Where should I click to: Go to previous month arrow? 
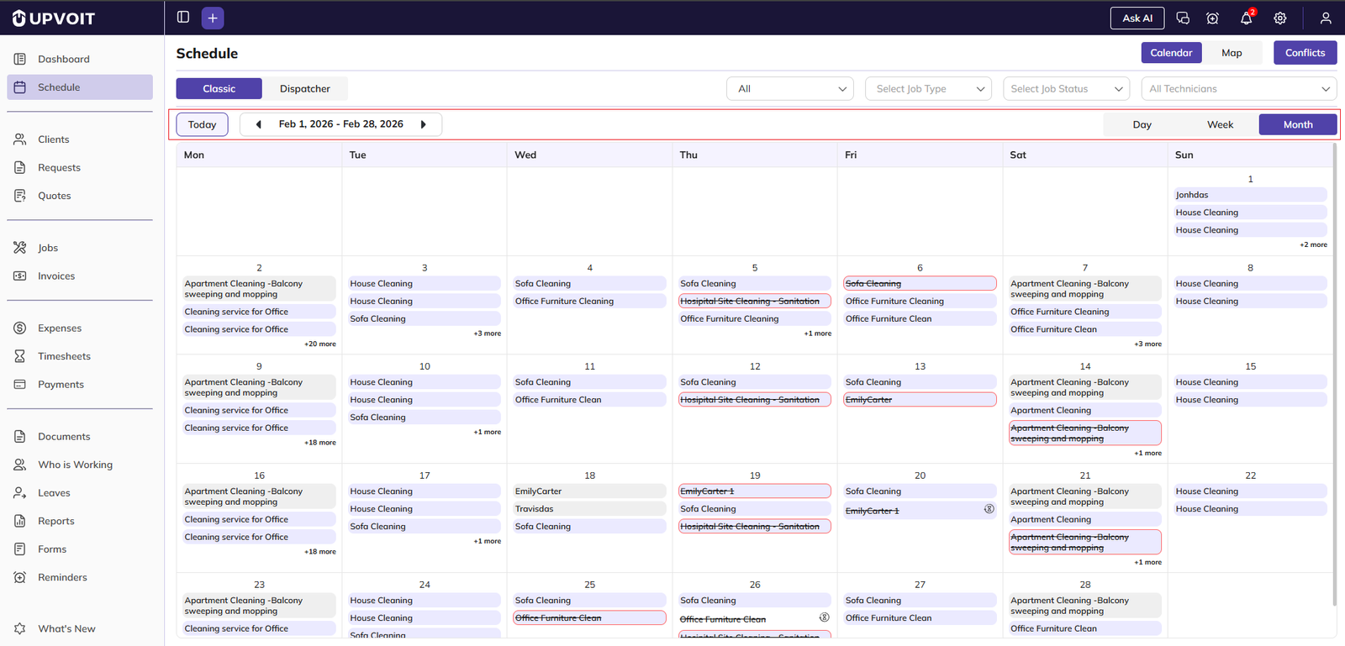pos(258,124)
